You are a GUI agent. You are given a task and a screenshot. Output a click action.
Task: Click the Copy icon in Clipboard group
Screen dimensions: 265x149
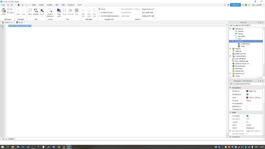pyautogui.click(x=8, y=12)
